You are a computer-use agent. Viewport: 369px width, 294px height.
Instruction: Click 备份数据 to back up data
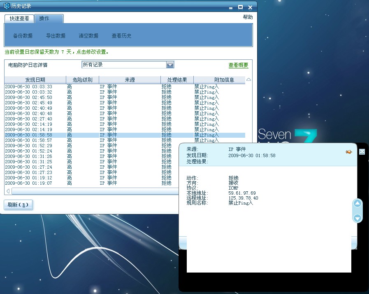(23, 36)
